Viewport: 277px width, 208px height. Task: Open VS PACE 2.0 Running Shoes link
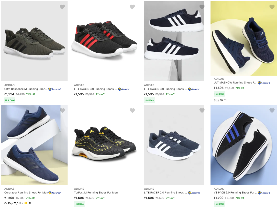[x=234, y=193]
